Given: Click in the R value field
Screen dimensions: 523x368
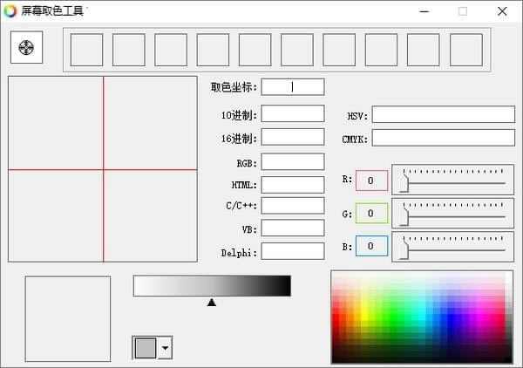Looking at the screenshot, I should (x=370, y=181).
